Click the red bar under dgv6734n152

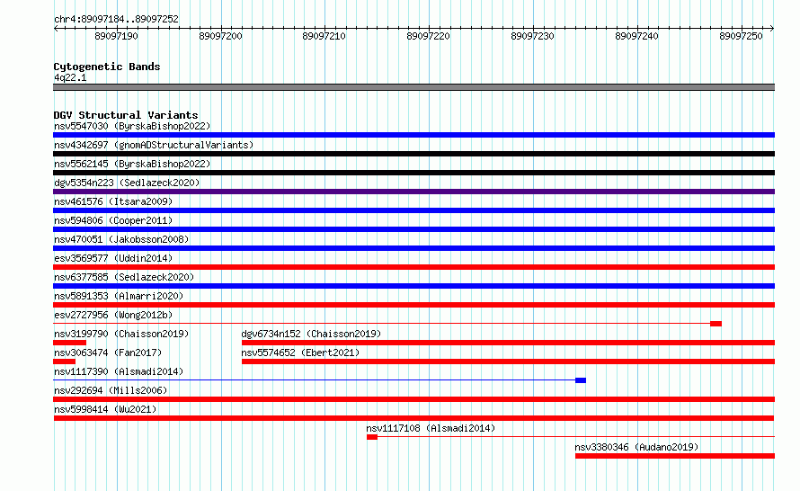(508, 343)
